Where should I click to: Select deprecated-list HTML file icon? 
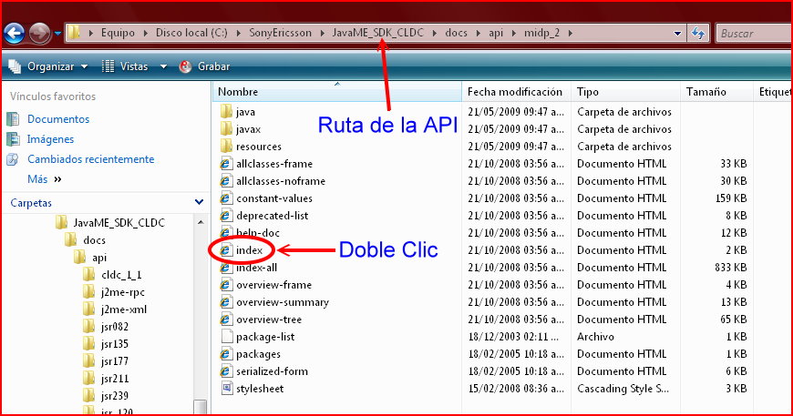click(x=226, y=215)
